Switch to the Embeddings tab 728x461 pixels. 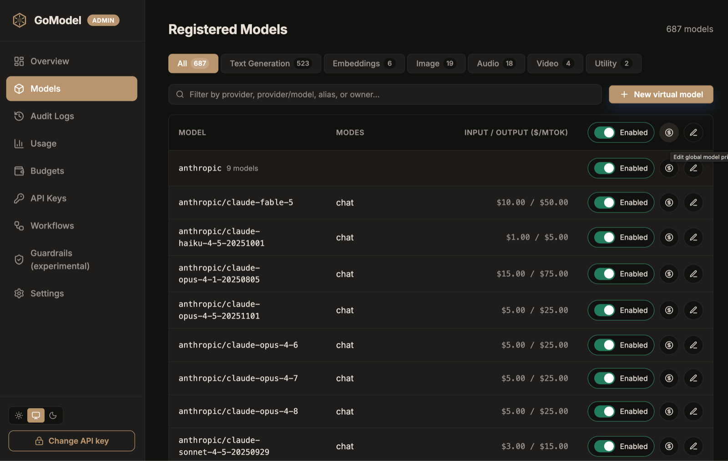pyautogui.click(x=364, y=64)
